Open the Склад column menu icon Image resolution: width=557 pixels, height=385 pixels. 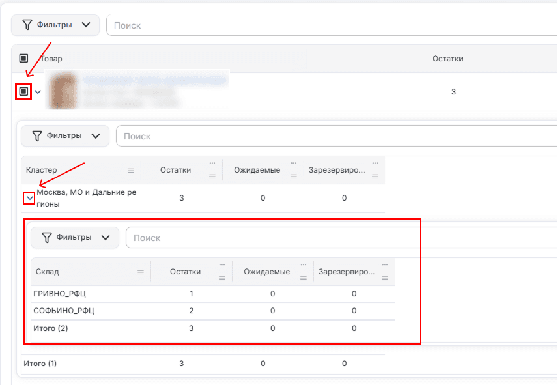click(141, 272)
